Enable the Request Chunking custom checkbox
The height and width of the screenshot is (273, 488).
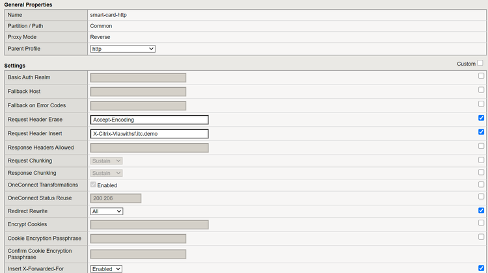pyautogui.click(x=481, y=160)
